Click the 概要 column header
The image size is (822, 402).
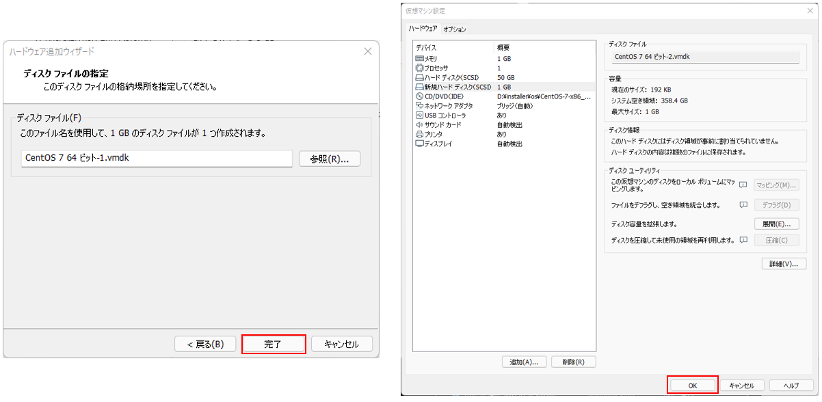click(x=545, y=48)
